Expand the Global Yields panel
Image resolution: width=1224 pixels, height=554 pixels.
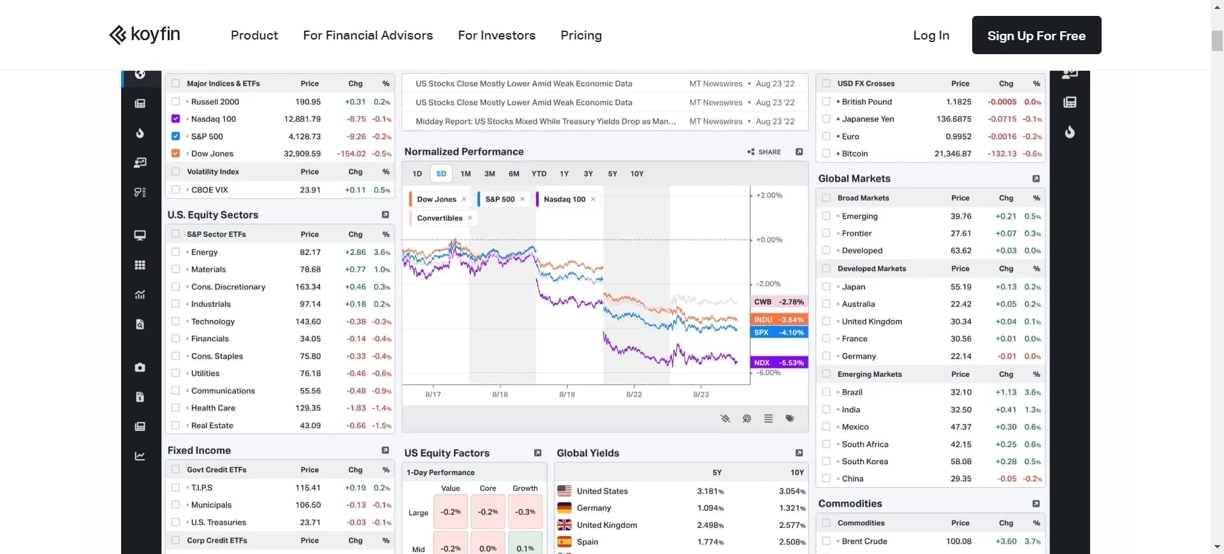pyautogui.click(x=799, y=453)
